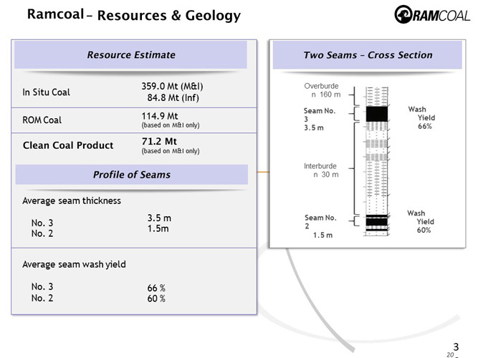Click the Ramcoal logo in the top corner
478x358 pixels.
tap(432, 15)
